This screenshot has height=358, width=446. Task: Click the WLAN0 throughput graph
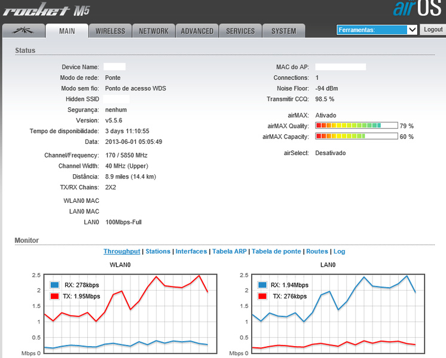pos(130,314)
